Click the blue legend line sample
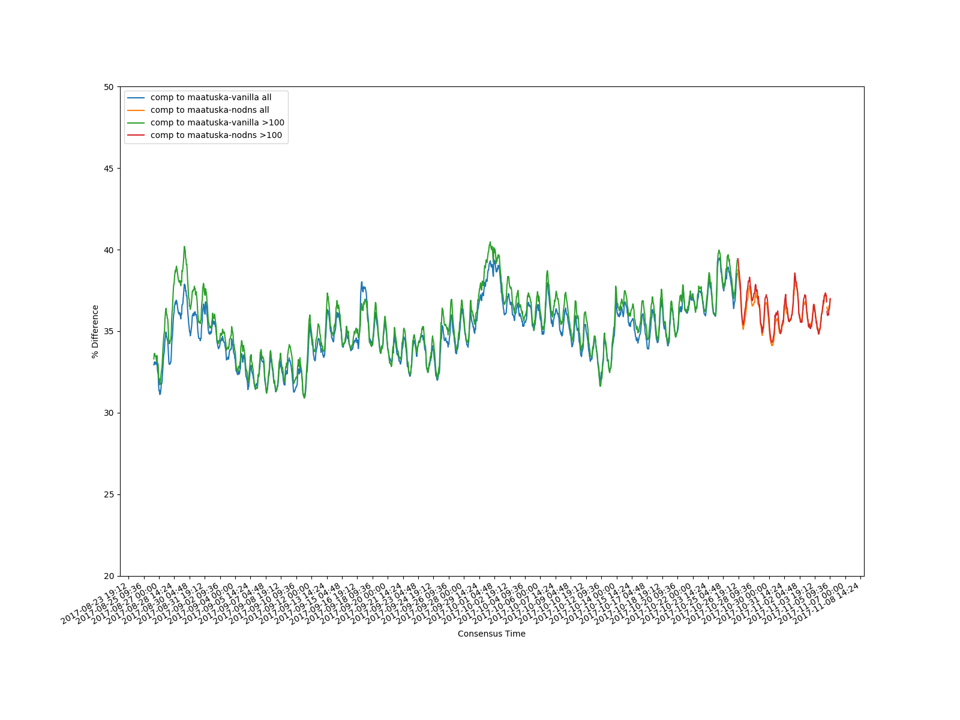The height and width of the screenshot is (720, 960). click(136, 98)
